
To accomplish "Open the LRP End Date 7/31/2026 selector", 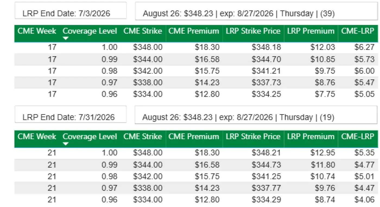I will click(71, 117).
